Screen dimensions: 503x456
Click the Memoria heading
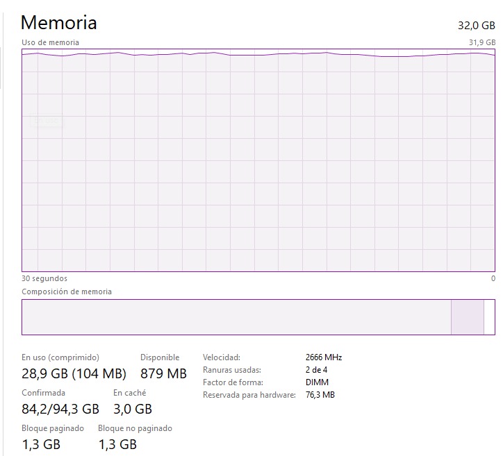[x=59, y=22]
